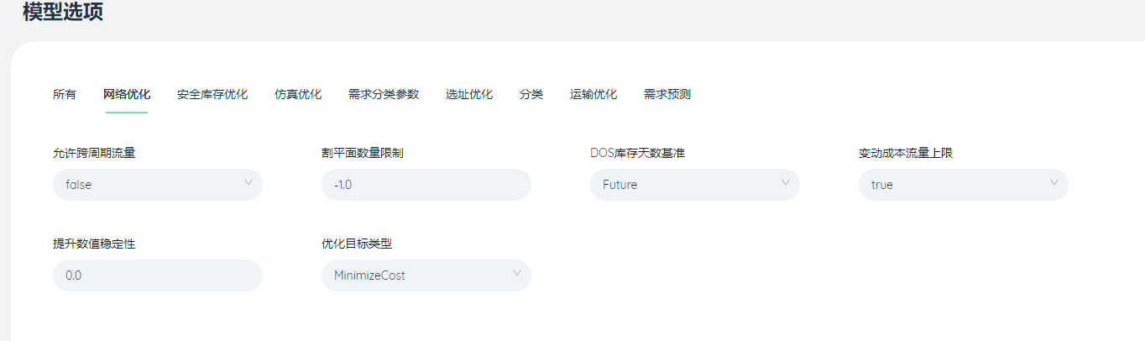Switch to the 选址优化 tab
This screenshot has width=1145, height=341.
click(469, 94)
